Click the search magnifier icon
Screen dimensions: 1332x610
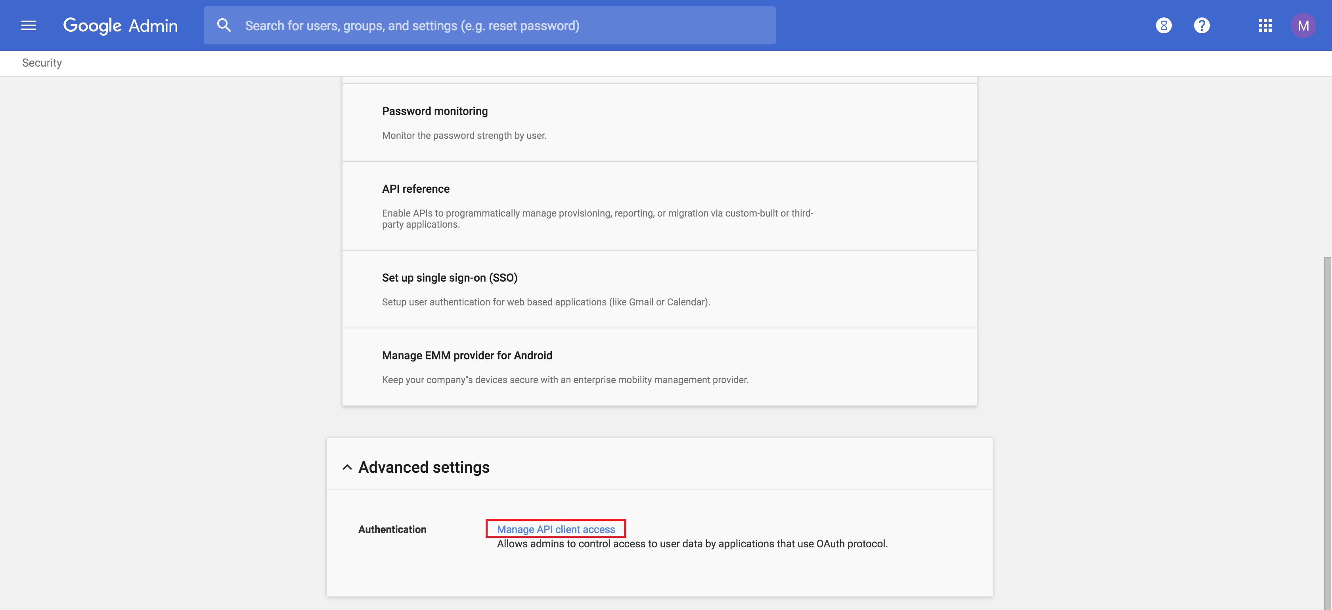click(x=224, y=25)
